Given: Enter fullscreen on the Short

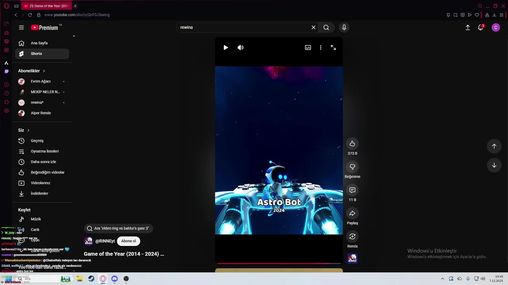Looking at the screenshot, I should point(333,47).
